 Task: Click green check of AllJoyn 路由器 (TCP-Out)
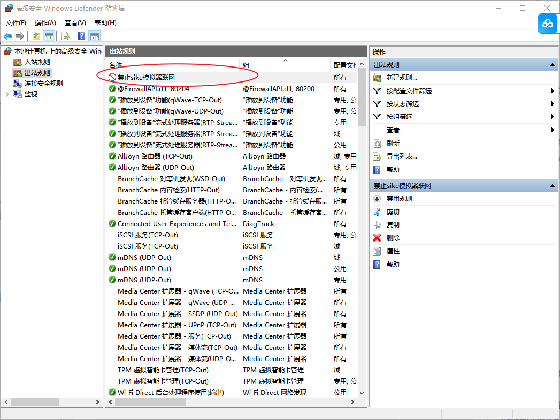pos(112,156)
